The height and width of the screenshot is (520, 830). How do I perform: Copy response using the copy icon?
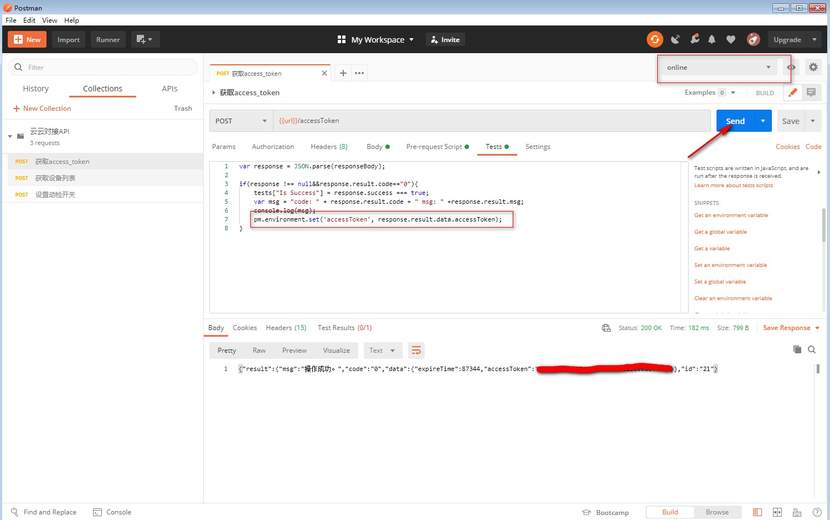(797, 349)
